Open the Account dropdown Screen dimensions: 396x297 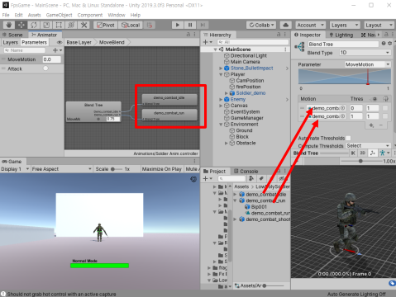click(311, 25)
